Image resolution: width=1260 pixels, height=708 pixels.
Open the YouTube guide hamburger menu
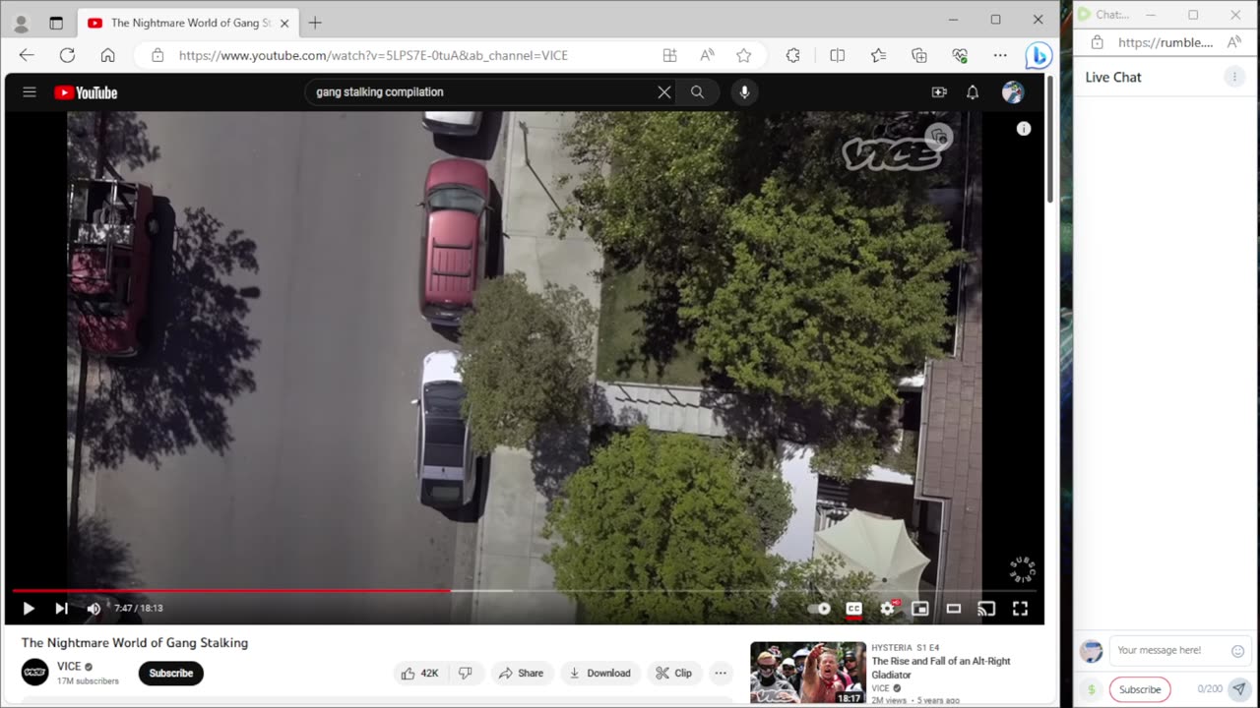point(30,92)
